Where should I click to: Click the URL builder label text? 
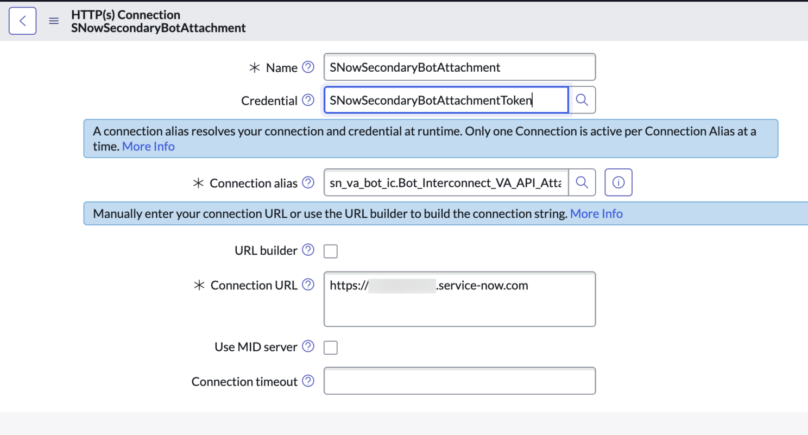pyautogui.click(x=266, y=250)
